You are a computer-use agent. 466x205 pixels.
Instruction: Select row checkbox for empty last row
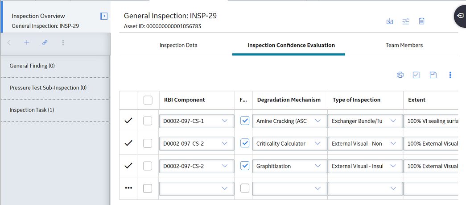coord(148,188)
